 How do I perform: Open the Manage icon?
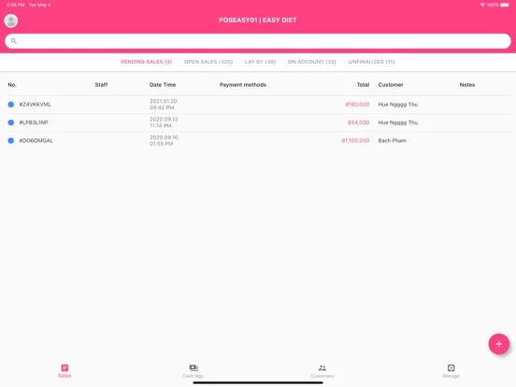pyautogui.click(x=451, y=367)
